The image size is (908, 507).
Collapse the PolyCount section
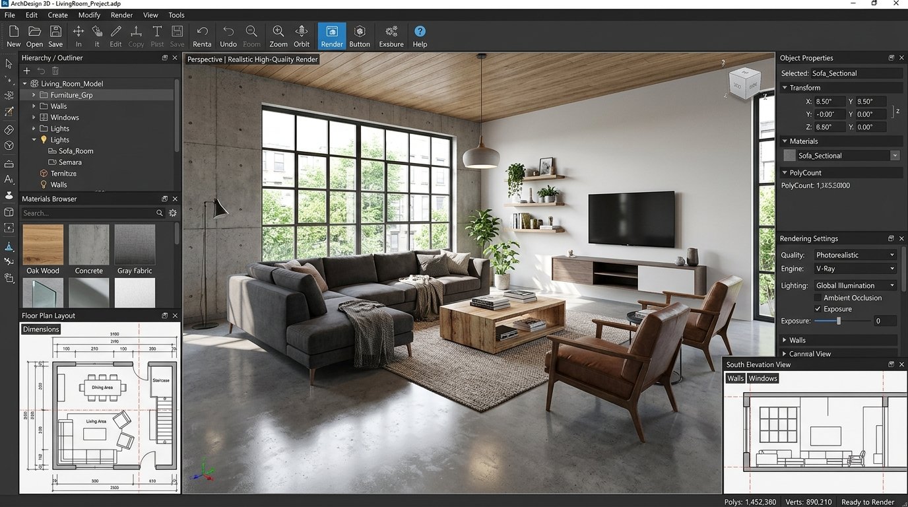coord(785,173)
